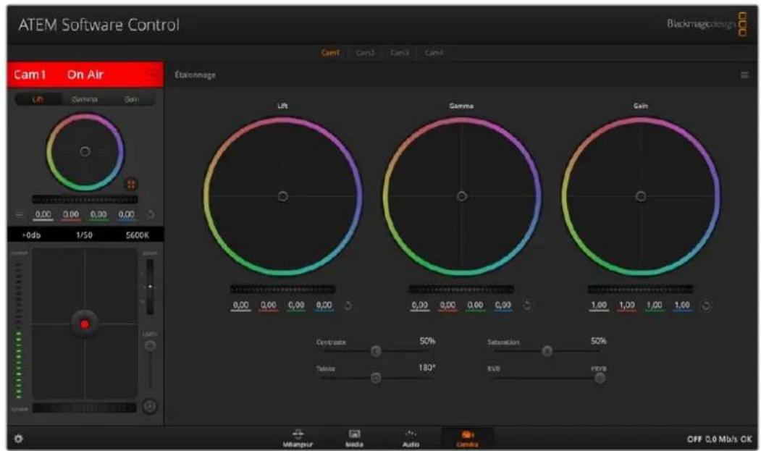Click the auto focus button

pyautogui.click(x=149, y=406)
